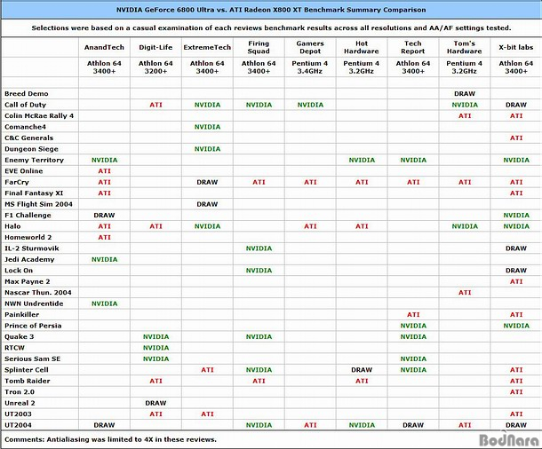Image resolution: width=542 pixels, height=449 pixels.
Task: Click the UT2003 row label
Action: pos(18,414)
